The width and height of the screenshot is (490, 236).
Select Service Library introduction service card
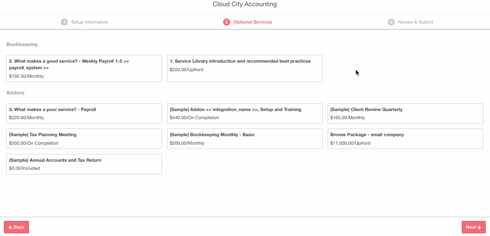pos(244,68)
